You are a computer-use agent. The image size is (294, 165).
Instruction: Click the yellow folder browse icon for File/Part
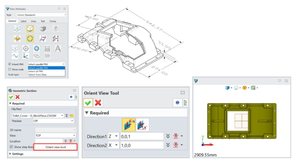pyautogui.click(x=71, y=116)
